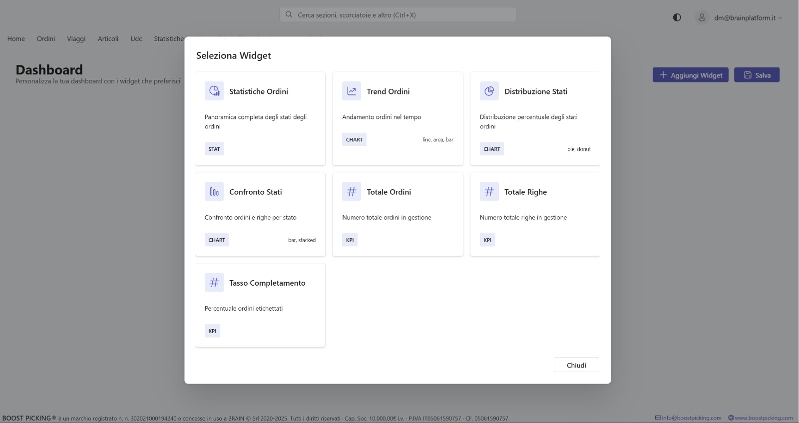This screenshot has width=799, height=423.
Task: Click the plus icon on Aggiungi Widget
Action: (x=663, y=75)
